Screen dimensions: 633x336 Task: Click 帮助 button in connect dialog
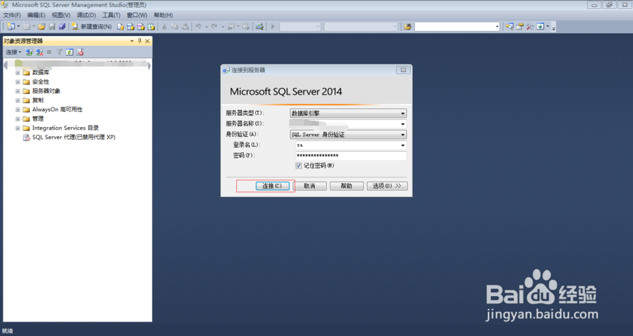(x=346, y=186)
